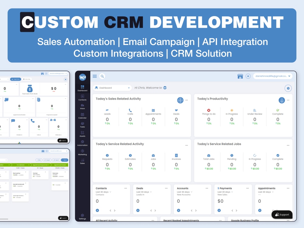Open the hamburger menu in main dashboard

95,76
